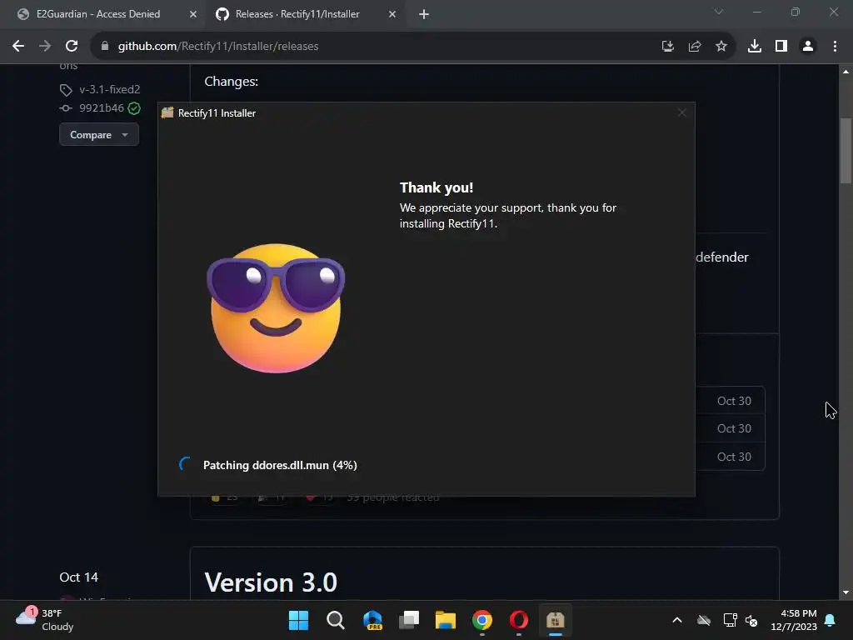The width and height of the screenshot is (853, 640).
Task: Switch to Google Chrome on taskbar
Action: point(482,620)
